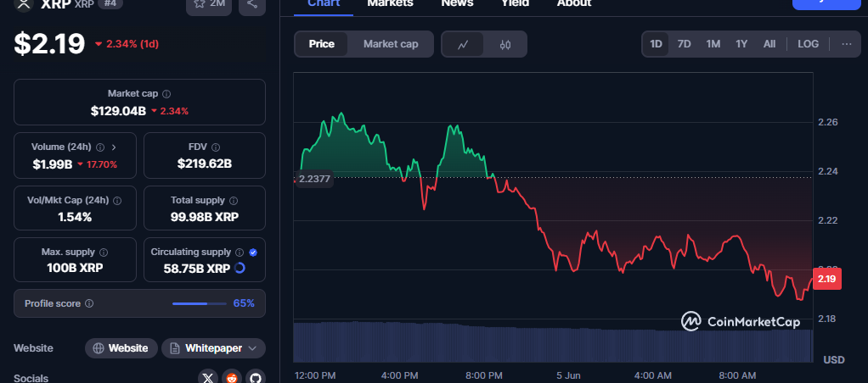
Task: Open Max. supply info icon
Action: [104, 252]
